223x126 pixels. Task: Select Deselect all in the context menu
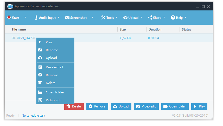pos(55,67)
